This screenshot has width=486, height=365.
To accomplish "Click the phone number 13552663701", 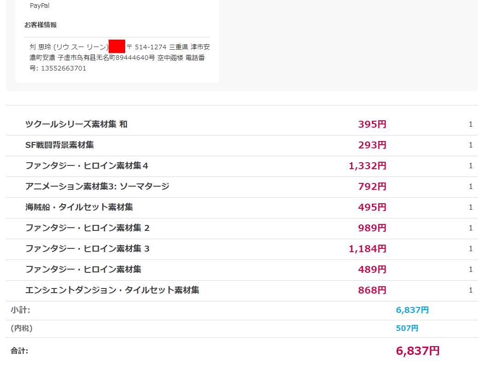I will point(64,68).
